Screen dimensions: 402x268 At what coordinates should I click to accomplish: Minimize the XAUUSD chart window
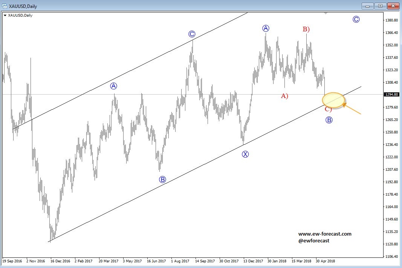pyautogui.click(x=367, y=6)
